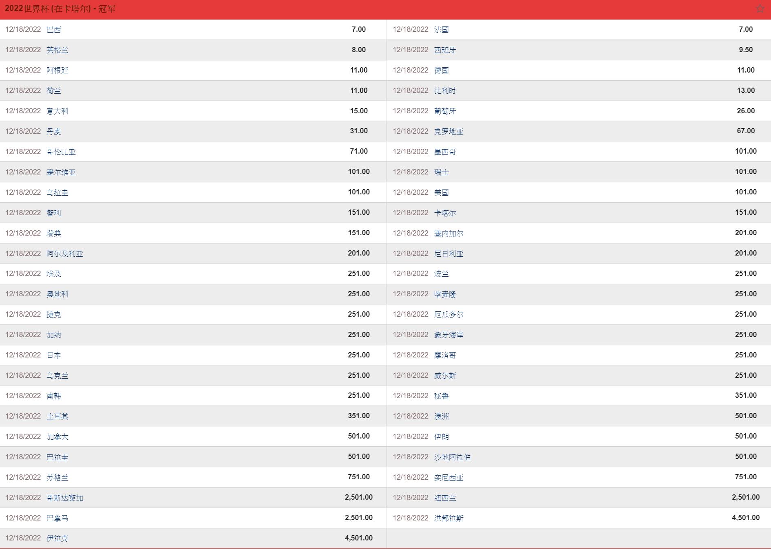This screenshot has height=549, width=771.
Task: Click the 2022世界杯 冠军 header title
Action: tap(60, 9)
